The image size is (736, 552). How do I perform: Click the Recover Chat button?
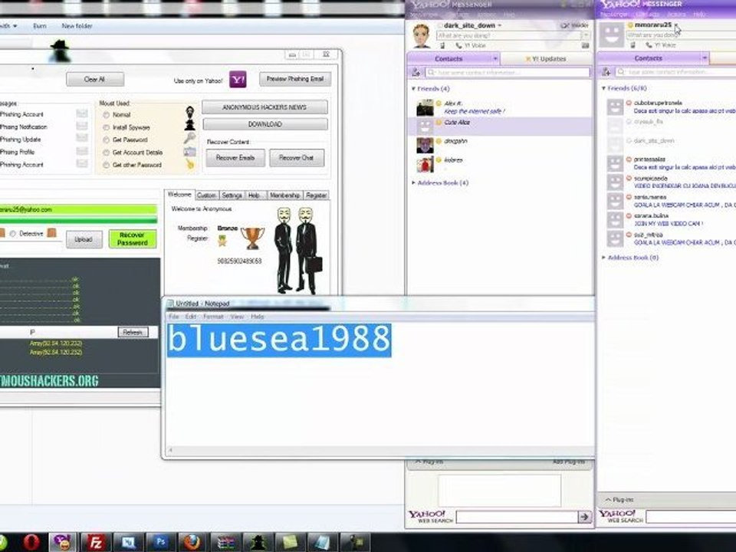296,158
